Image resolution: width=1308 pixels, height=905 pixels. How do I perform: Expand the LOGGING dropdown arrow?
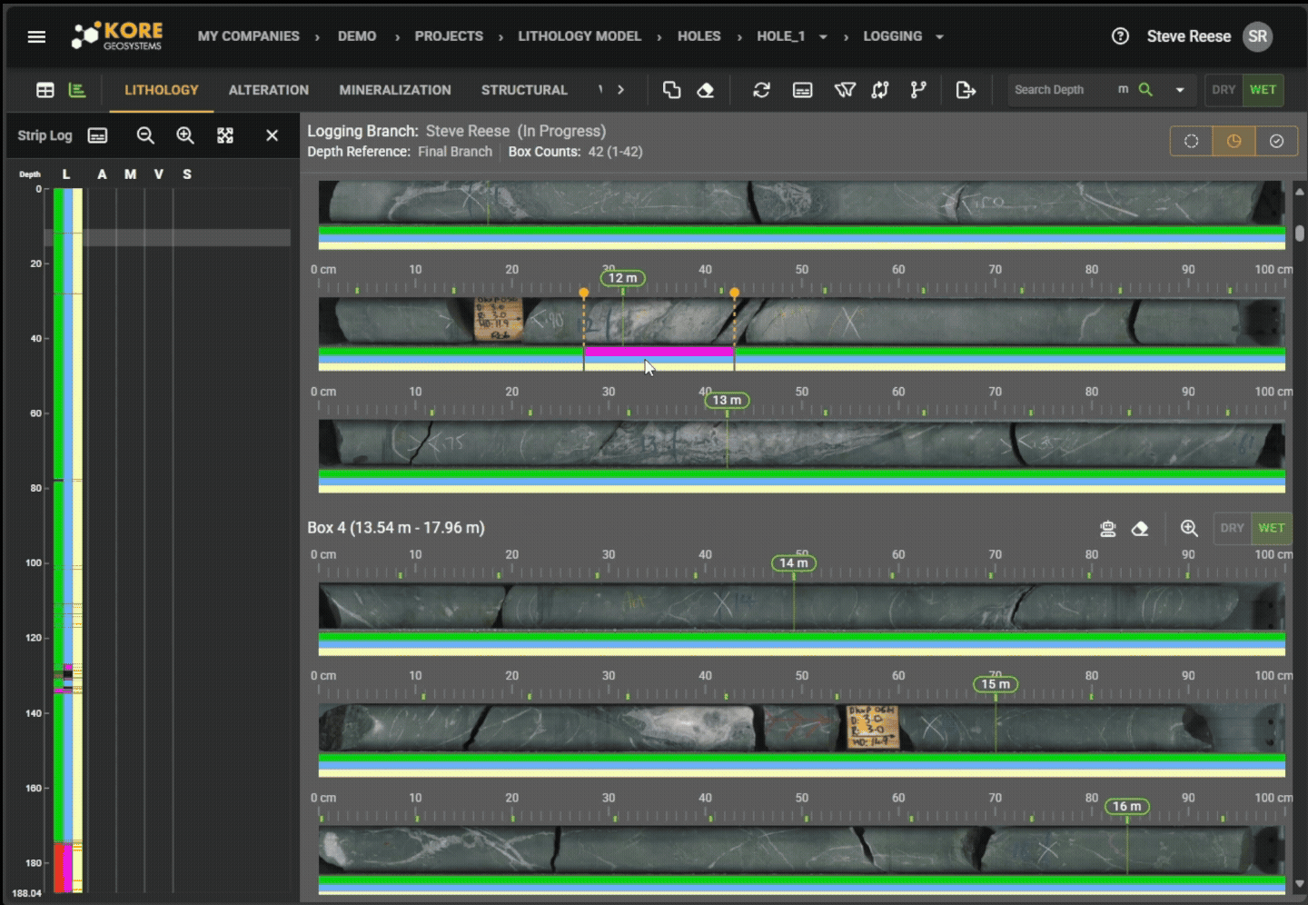[x=939, y=37]
